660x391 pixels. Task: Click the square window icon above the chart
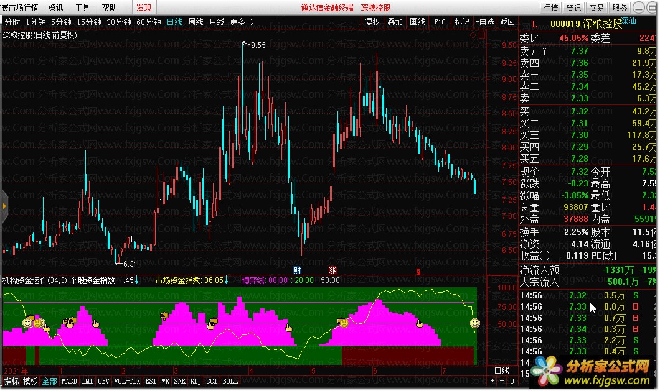[482, 35]
